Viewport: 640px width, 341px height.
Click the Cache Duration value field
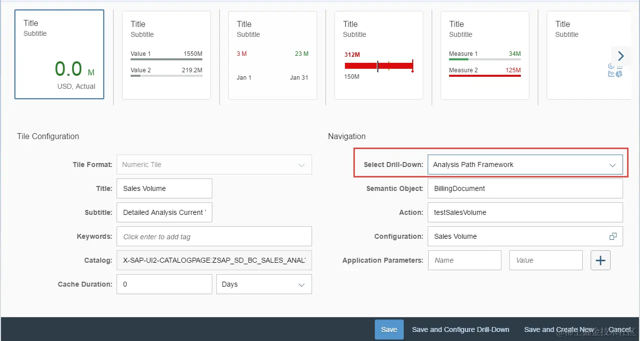[x=164, y=284]
